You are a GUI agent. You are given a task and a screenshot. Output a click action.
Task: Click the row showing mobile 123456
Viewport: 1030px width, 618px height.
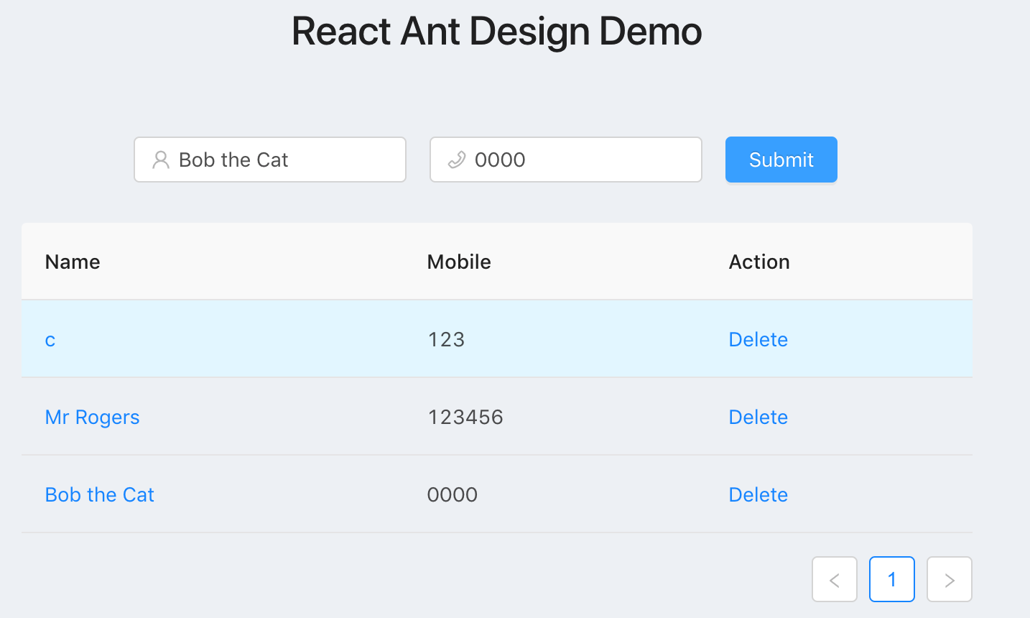(x=465, y=417)
